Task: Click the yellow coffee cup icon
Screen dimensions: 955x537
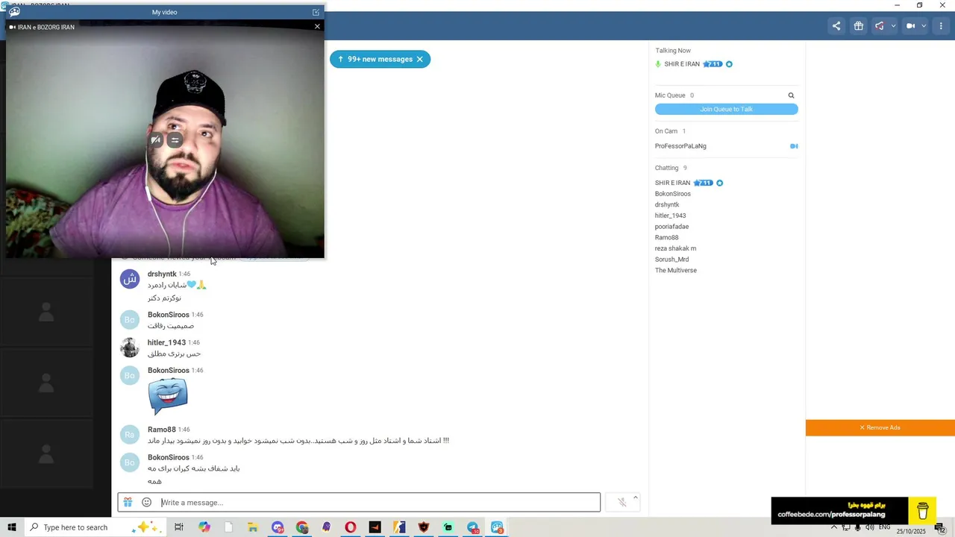Action: point(922,510)
